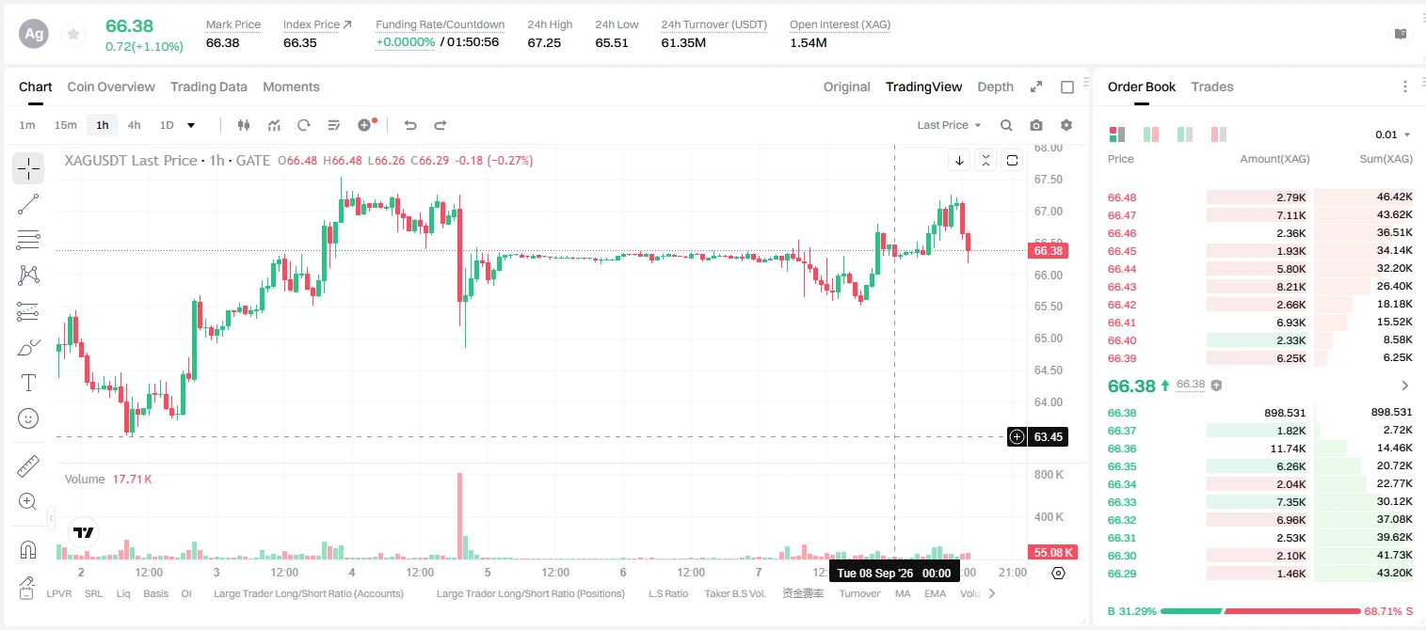Image resolution: width=1426 pixels, height=630 pixels.
Task: Click the 63.45 crosshair price add button
Action: 1017,436
